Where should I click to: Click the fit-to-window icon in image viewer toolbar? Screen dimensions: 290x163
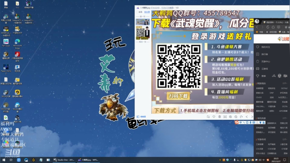coord(225,117)
